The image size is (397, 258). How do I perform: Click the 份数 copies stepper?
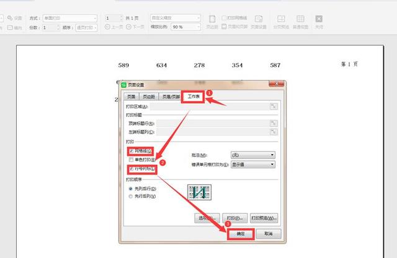point(51,27)
